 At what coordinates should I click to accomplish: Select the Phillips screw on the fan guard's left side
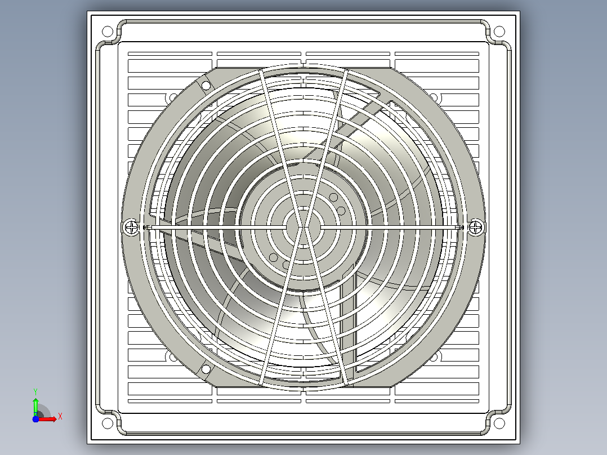(x=132, y=227)
